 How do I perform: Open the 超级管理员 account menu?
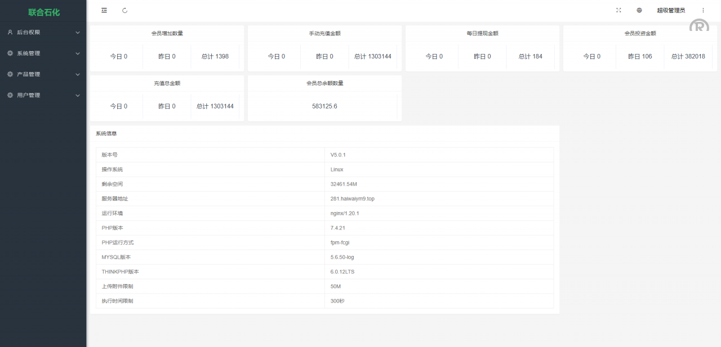click(x=671, y=10)
